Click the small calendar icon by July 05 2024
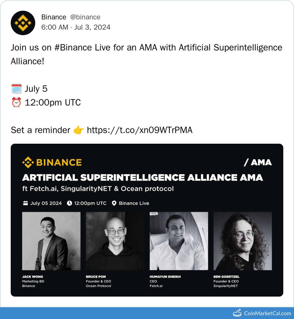Screen dimensions: 294x319 pos(26,203)
